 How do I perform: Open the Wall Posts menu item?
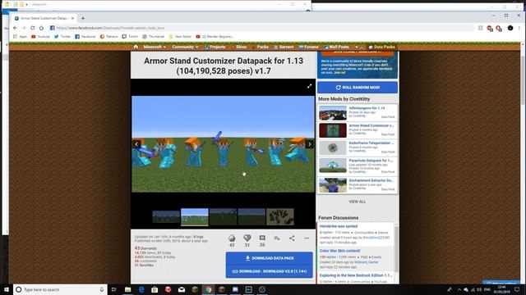pyautogui.click(x=336, y=47)
